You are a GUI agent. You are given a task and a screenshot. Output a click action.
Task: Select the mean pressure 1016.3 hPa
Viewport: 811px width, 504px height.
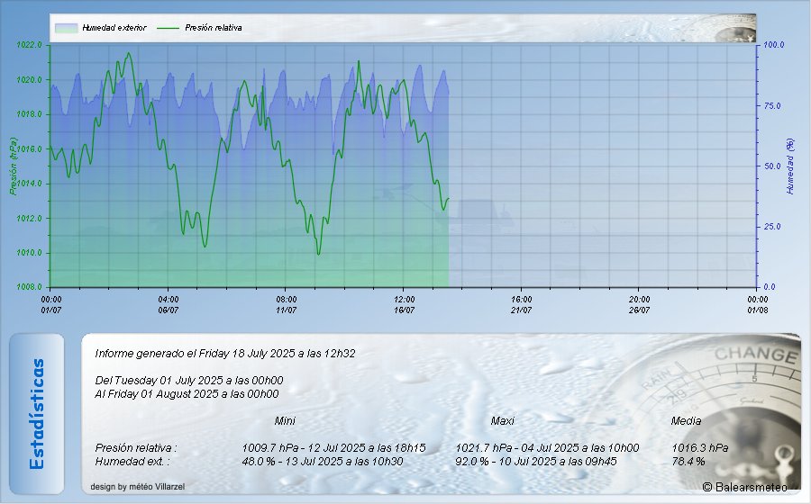point(700,447)
